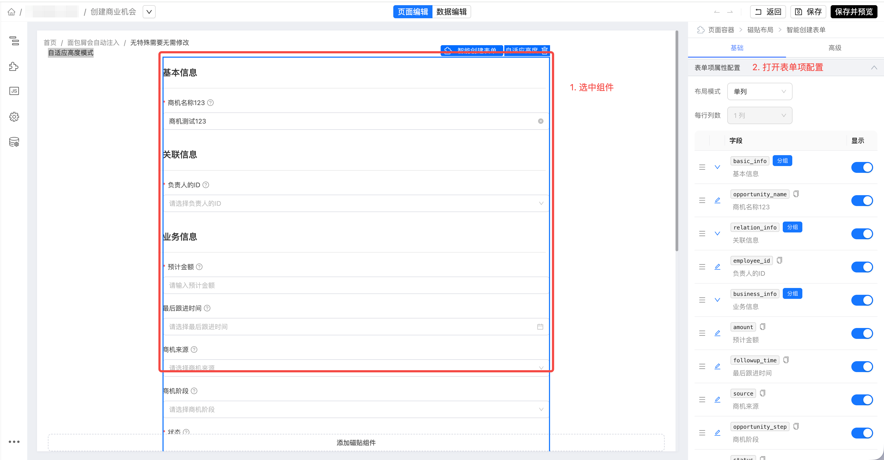Edit the source field row
The width and height of the screenshot is (884, 460).
point(717,400)
